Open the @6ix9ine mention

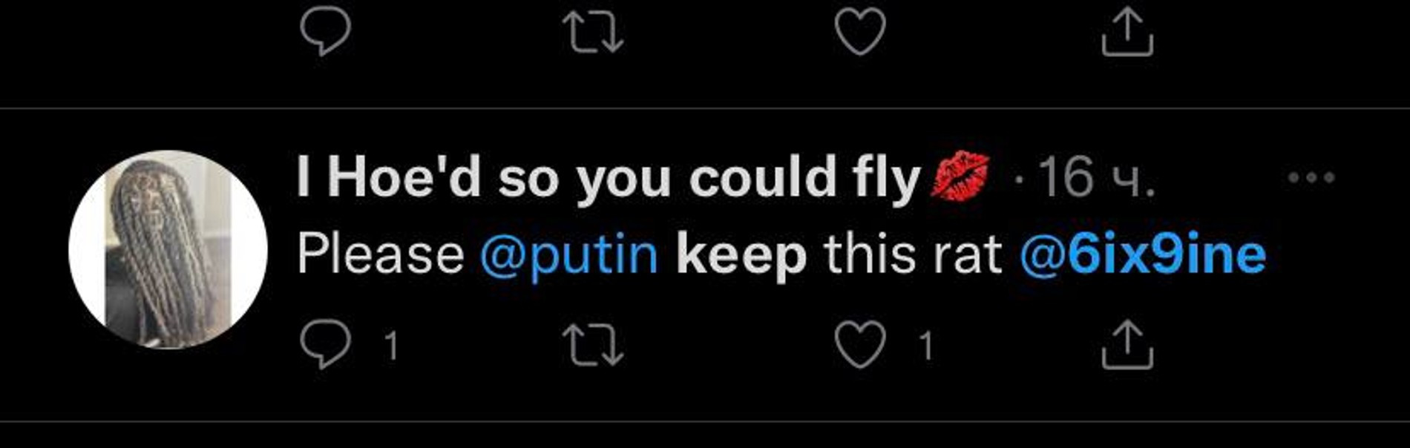point(1142,254)
